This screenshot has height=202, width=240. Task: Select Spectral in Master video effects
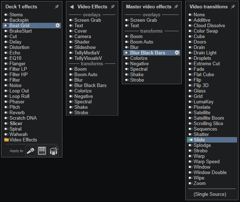(x=139, y=69)
